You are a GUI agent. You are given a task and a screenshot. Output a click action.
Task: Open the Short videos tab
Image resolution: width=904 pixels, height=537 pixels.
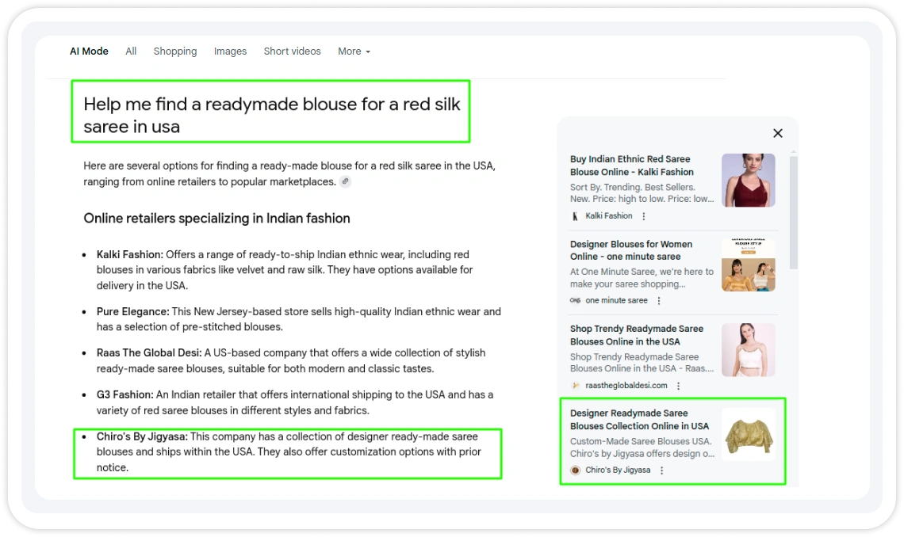[x=293, y=51]
